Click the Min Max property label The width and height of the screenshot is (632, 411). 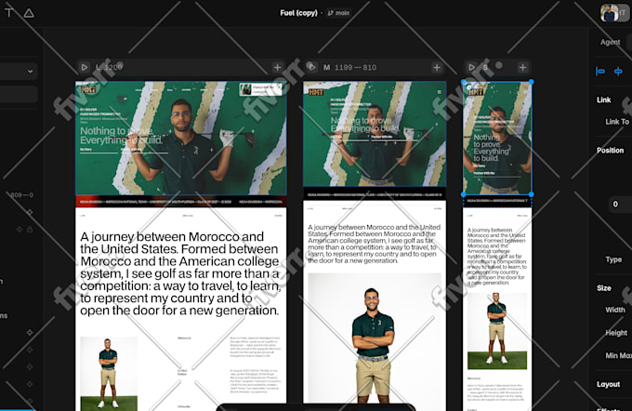coord(618,355)
